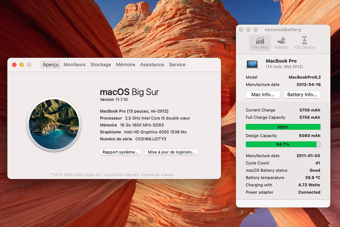
Task: Select the Aperçu tab
Action: [51, 65]
